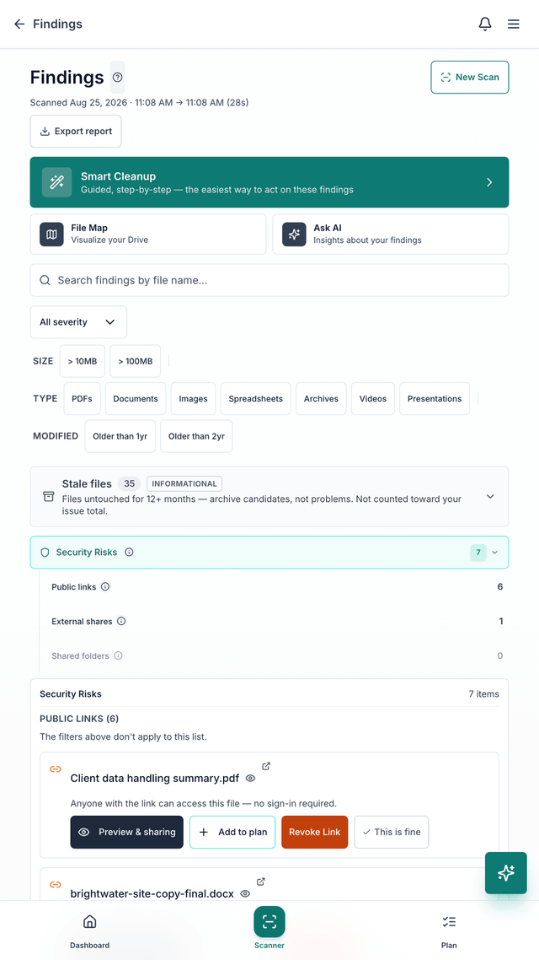Click the scan timestamp text
539x960 pixels.
tap(139, 102)
